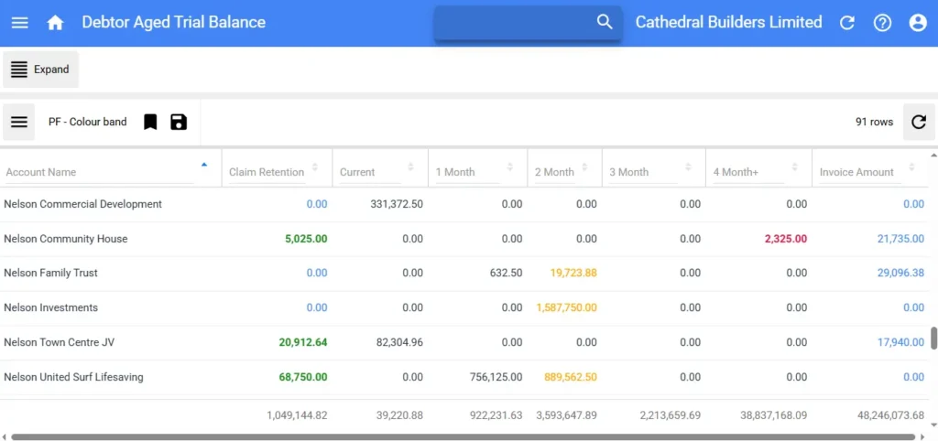This screenshot has width=938, height=441.
Task: Click the vertical scrollbar thumb
Action: [x=933, y=338]
